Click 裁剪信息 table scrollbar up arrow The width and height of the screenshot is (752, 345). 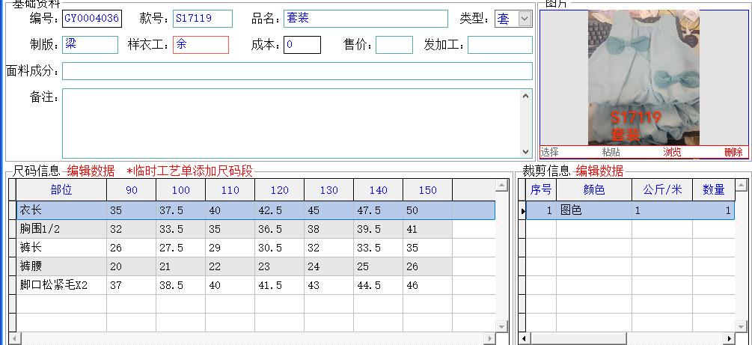tap(741, 185)
